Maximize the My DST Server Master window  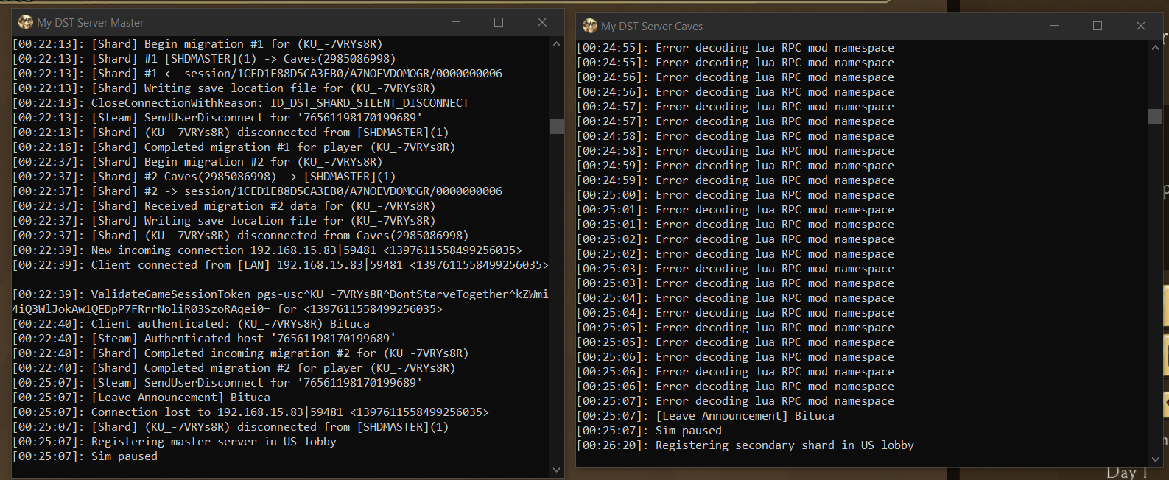click(499, 22)
